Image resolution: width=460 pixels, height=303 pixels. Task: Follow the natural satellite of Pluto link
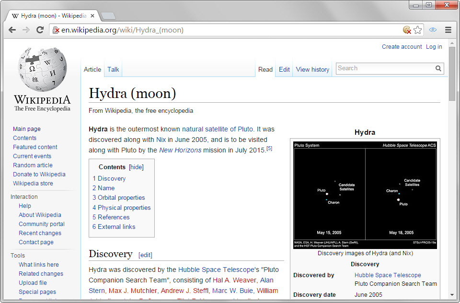(218, 129)
